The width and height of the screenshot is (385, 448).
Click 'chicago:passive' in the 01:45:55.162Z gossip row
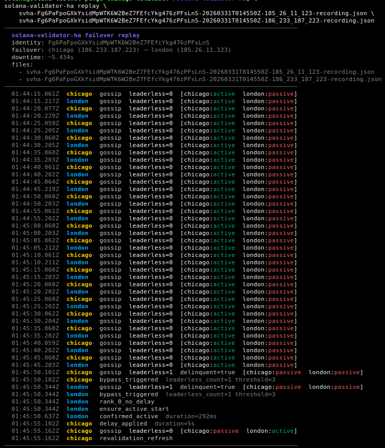click(x=211, y=431)
